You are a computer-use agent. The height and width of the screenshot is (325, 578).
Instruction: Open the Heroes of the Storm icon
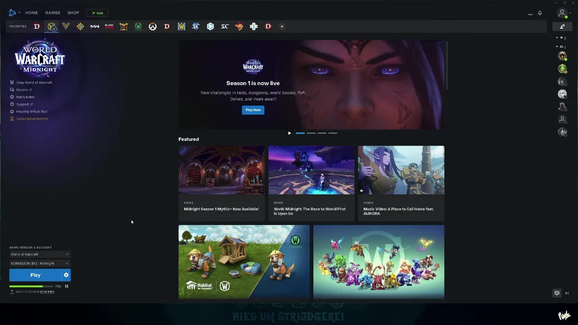[210, 27]
